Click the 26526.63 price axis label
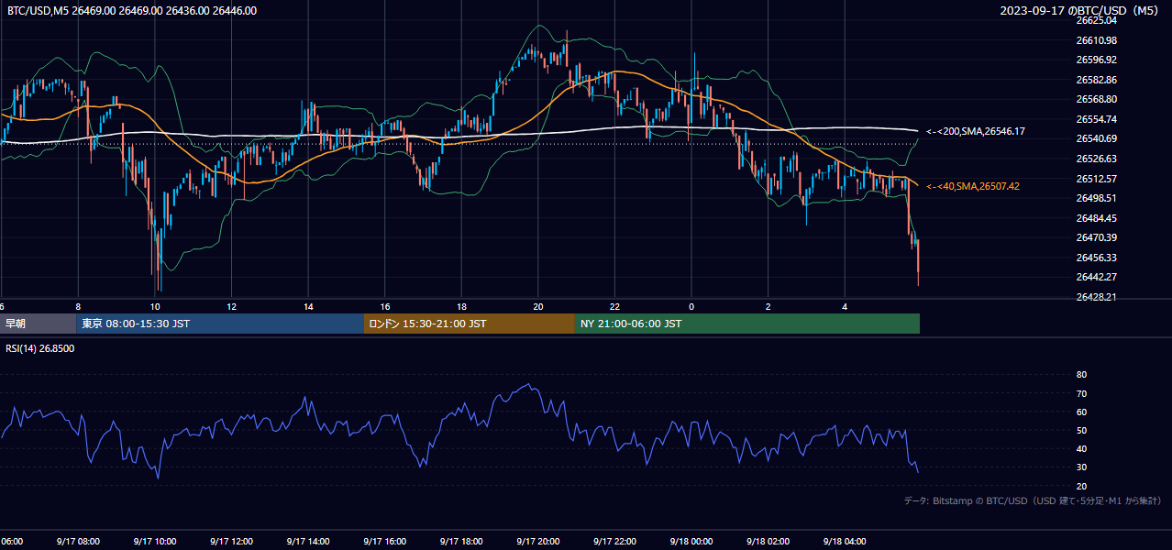 (1097, 159)
